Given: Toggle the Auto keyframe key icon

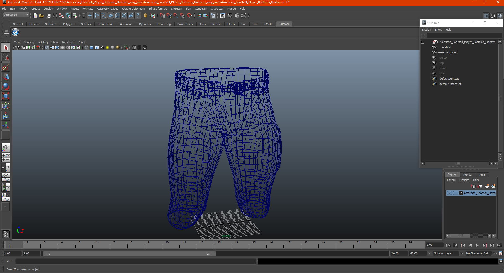Looking at the screenshot, I should (x=495, y=253).
